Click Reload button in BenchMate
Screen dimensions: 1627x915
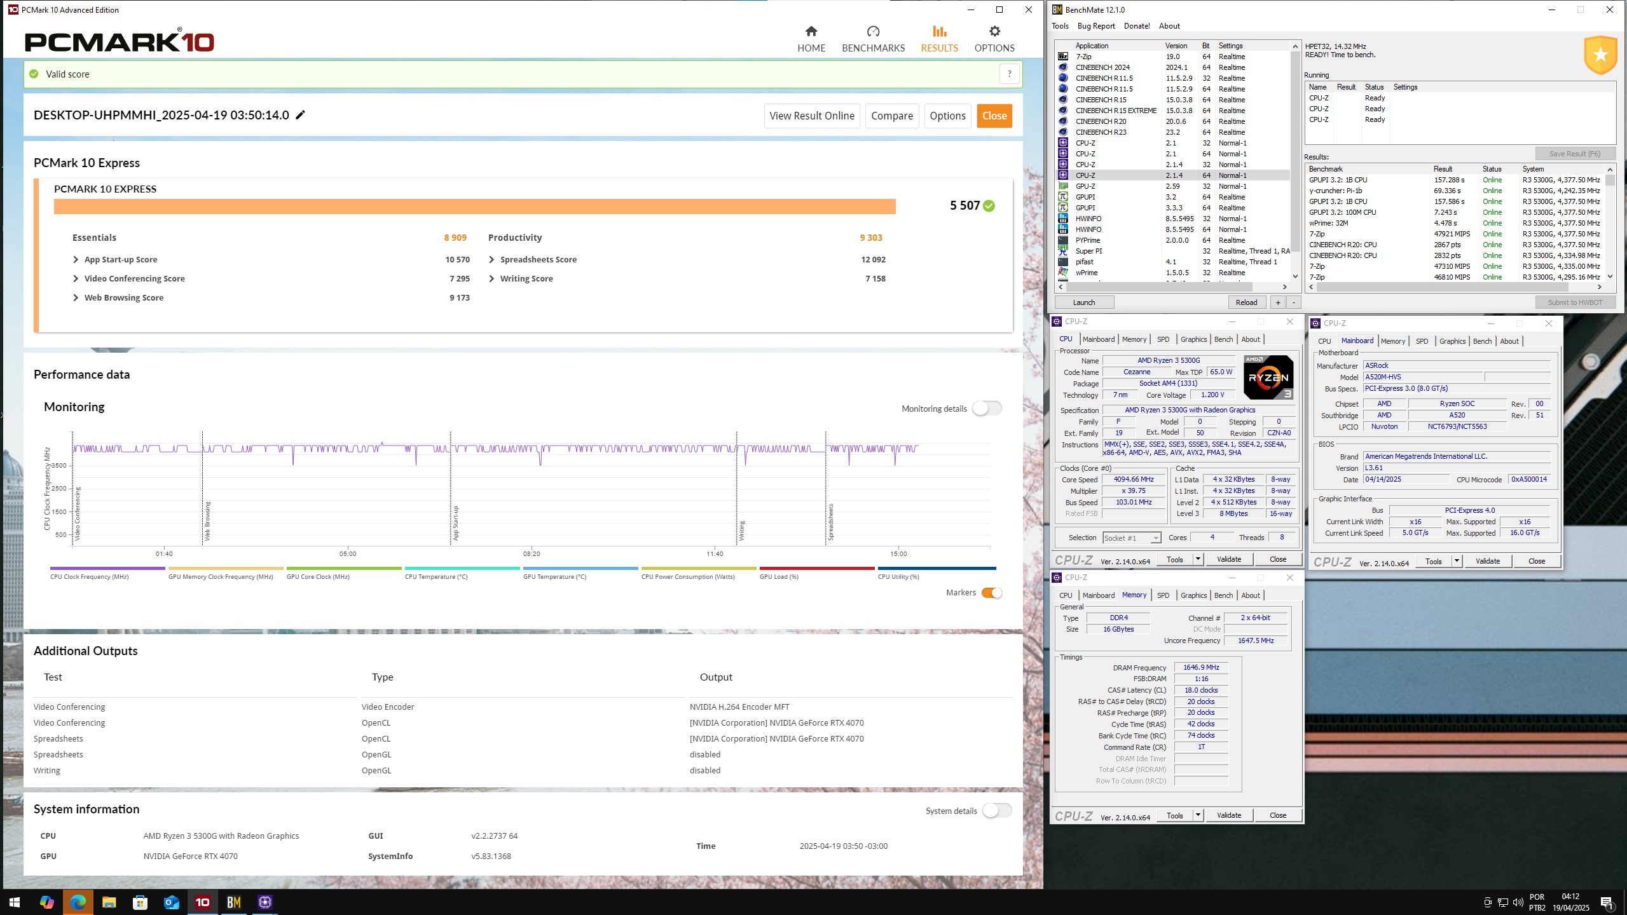click(x=1246, y=302)
